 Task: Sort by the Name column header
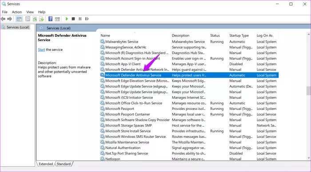(x=105, y=35)
